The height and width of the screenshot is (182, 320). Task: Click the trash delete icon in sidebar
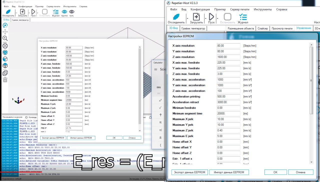[5, 80]
